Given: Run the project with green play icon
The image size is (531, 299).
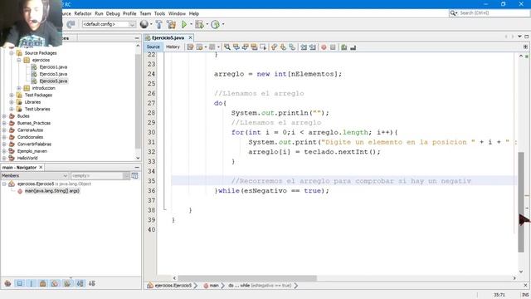Looking at the screenshot, I should coord(184,24).
